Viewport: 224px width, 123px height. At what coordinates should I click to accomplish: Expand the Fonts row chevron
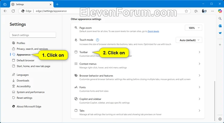click(x=200, y=87)
